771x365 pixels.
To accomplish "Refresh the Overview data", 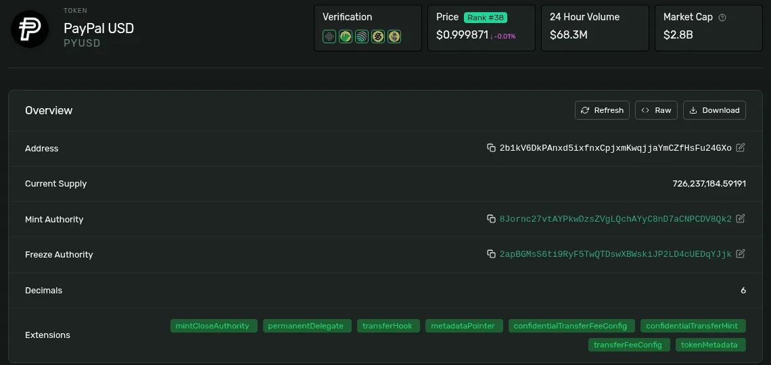I will point(602,110).
